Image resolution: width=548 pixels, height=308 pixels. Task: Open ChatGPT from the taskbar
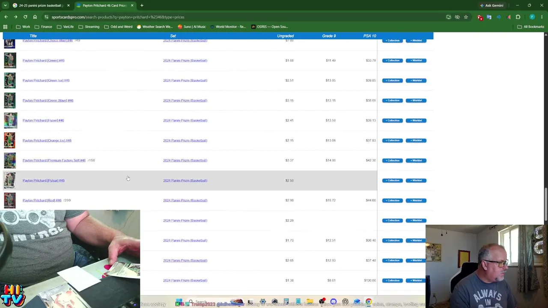point(345,302)
